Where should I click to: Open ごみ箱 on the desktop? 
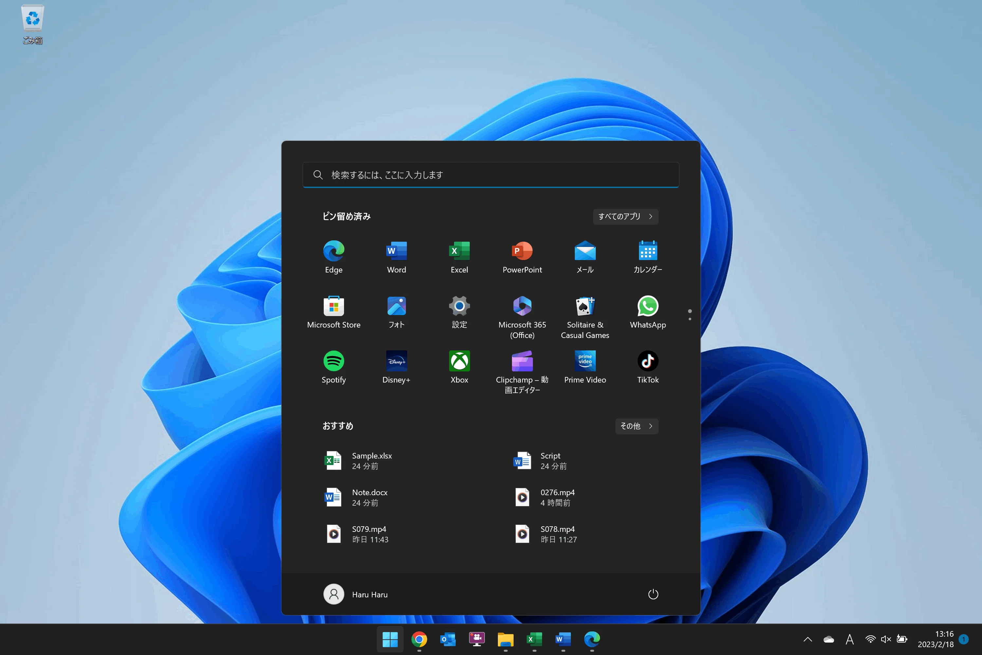coord(32,24)
